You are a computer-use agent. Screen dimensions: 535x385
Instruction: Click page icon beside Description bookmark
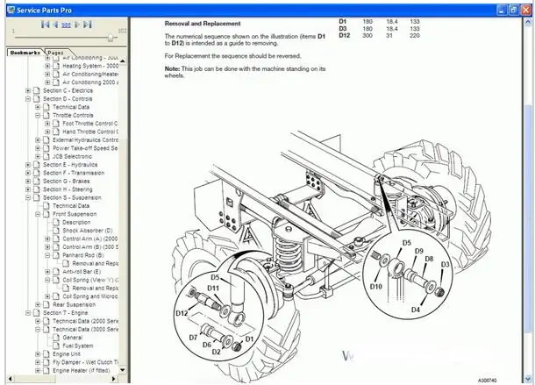click(x=56, y=222)
